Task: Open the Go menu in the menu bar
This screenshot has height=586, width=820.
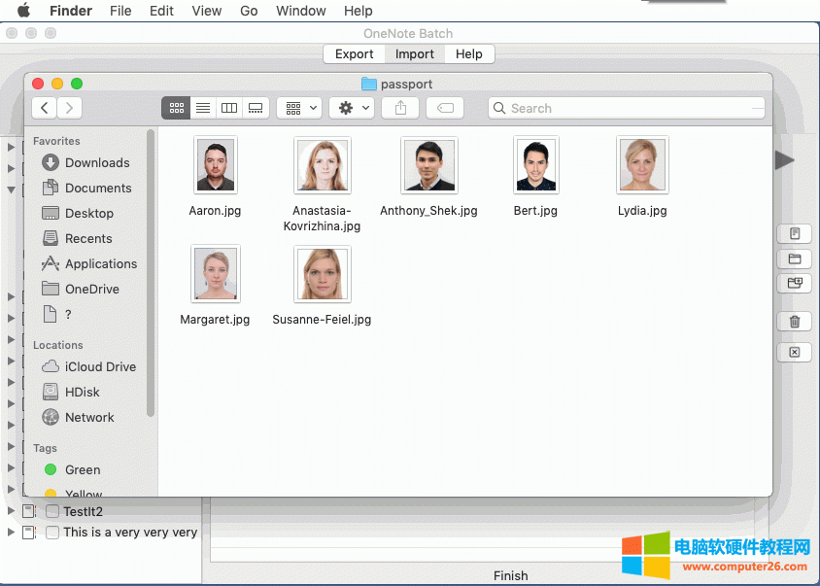Action: pos(249,11)
